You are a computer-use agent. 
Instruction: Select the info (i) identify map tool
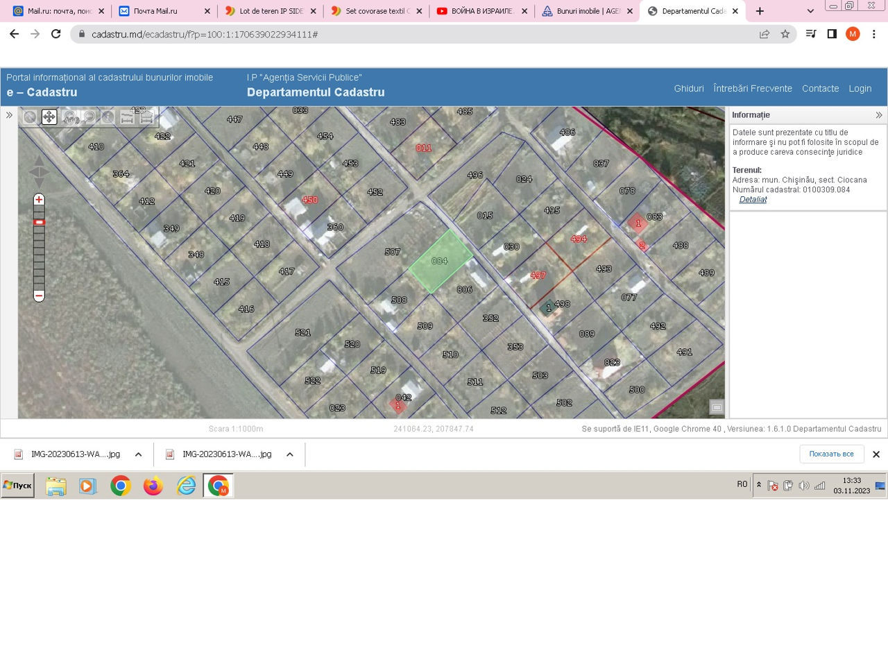pyautogui.click(x=108, y=117)
